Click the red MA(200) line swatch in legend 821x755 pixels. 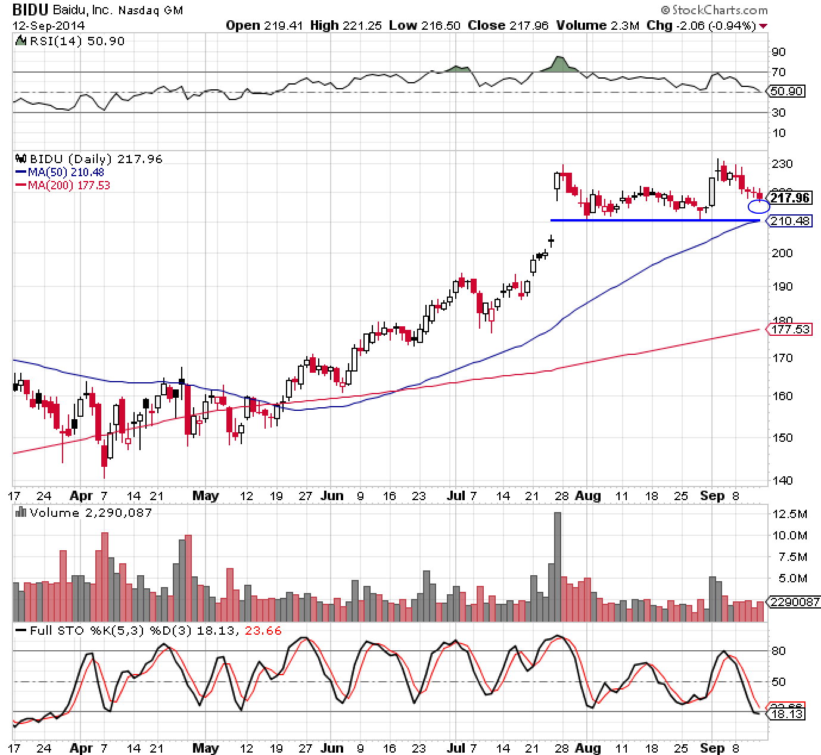[x=21, y=185]
